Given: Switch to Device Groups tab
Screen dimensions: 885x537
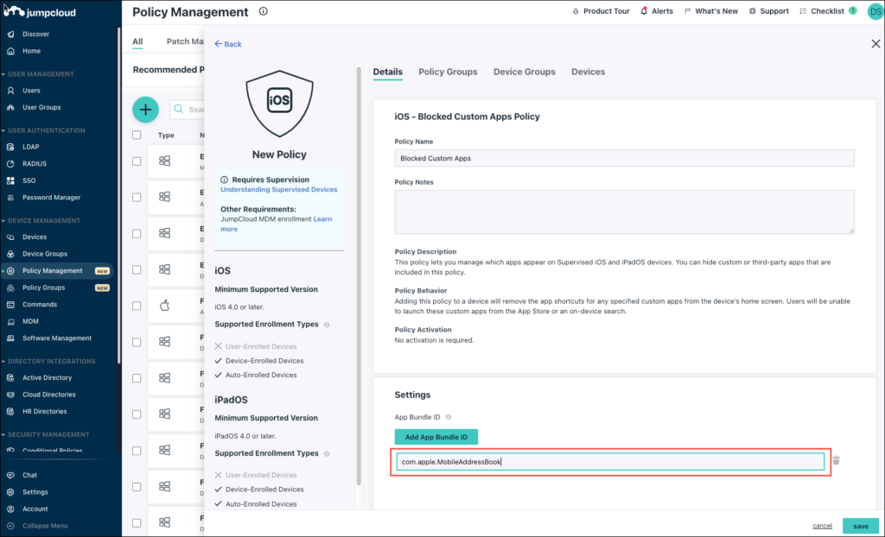Looking at the screenshot, I should pos(525,73).
